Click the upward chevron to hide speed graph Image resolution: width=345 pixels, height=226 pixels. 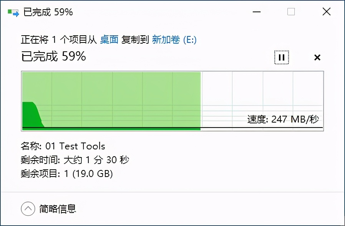(x=28, y=208)
